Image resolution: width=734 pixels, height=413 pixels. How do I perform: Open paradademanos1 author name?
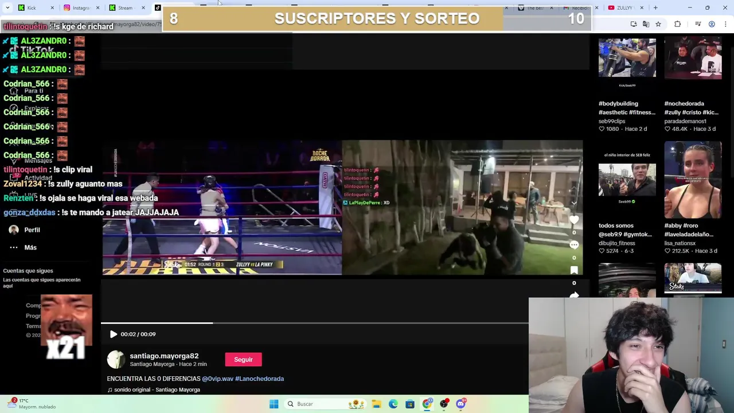tap(685, 122)
